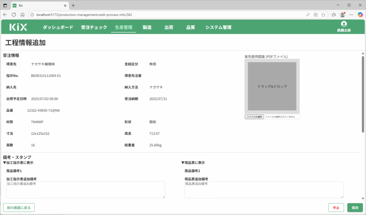Open the password key icon in address bar
This screenshot has height=215, width=366.
pyautogui.click(x=308, y=15)
